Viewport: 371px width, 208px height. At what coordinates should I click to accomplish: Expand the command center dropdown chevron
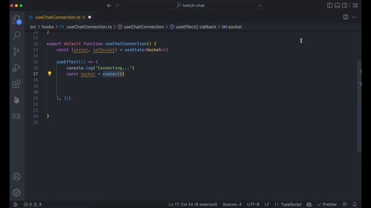pyautogui.click(x=260, y=5)
